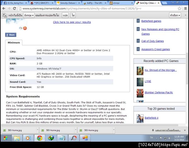Click the Battlefield 4 thumbnail
The width and height of the screenshot is (189, 148).
point(140,119)
